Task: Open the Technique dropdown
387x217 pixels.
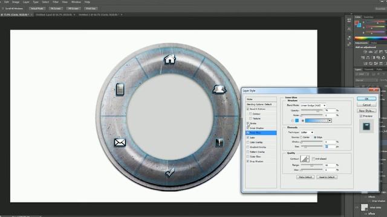Action: pyautogui.click(x=307, y=133)
